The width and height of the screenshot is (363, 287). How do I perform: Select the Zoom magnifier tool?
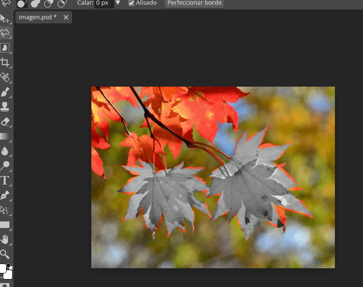pos(5,254)
